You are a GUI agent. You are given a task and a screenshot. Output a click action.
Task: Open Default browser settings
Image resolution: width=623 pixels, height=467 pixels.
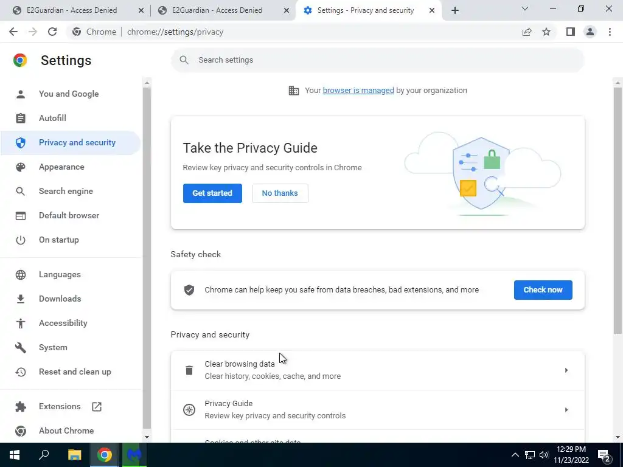coord(71,216)
